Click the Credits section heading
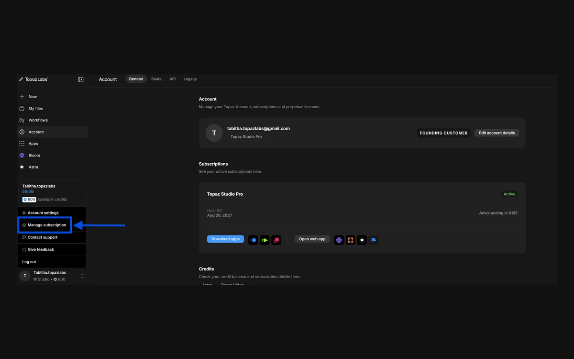Image resolution: width=574 pixels, height=359 pixels. [x=207, y=269]
